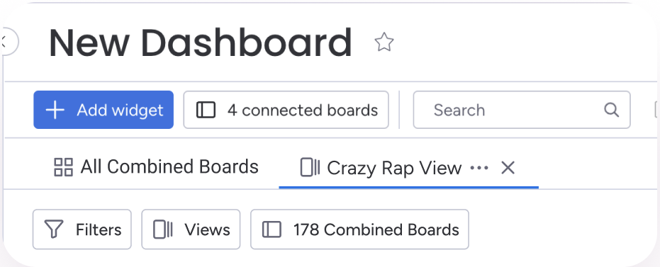Click the view icon next to Crazy Rap View
Image resolution: width=660 pixels, height=267 pixels.
coord(311,167)
